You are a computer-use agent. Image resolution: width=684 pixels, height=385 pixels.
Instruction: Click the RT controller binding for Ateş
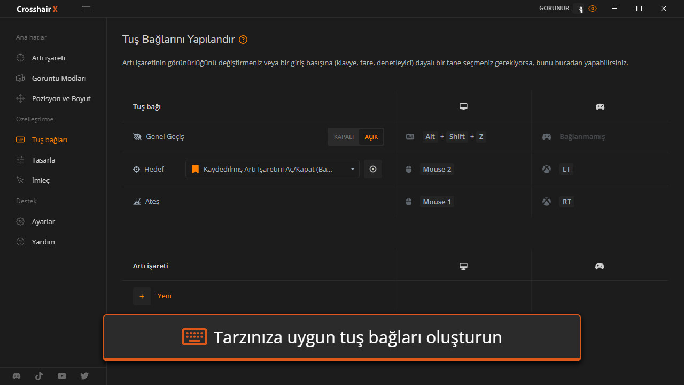pyautogui.click(x=566, y=202)
